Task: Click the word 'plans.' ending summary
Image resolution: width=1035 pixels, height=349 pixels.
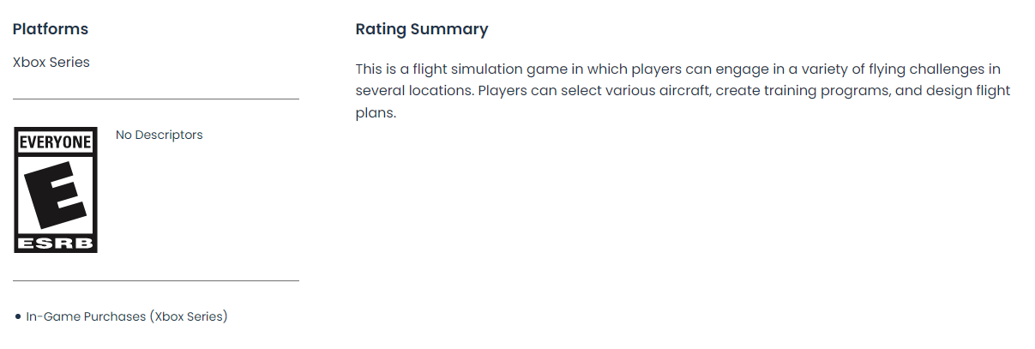Action: pyautogui.click(x=376, y=113)
